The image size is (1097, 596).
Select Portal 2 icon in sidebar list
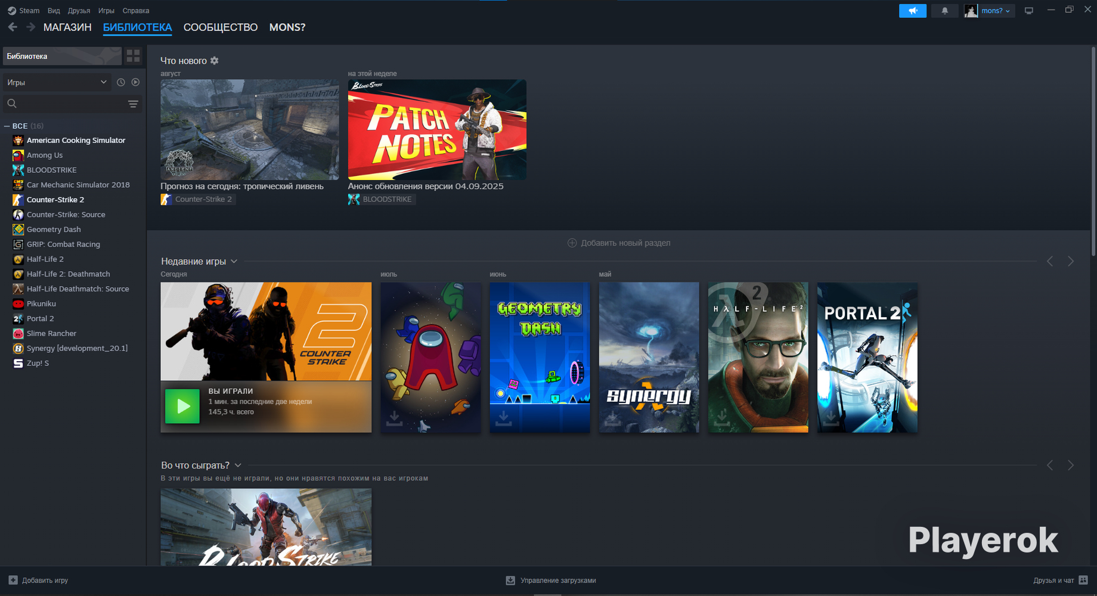18,319
